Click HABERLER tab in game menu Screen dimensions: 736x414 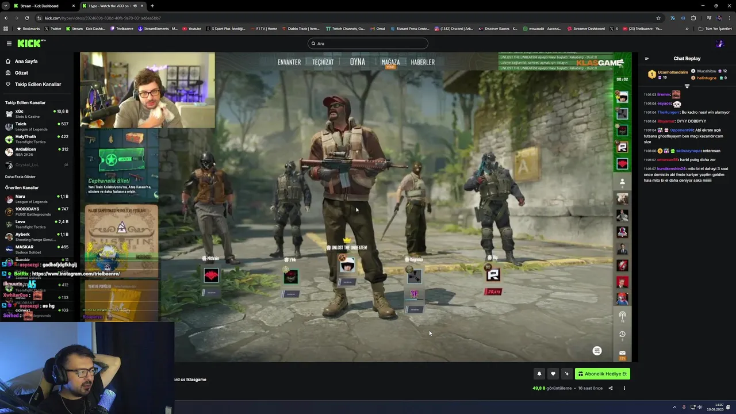pyautogui.click(x=423, y=62)
